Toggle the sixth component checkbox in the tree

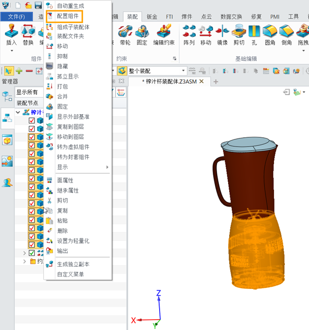pos(31,162)
